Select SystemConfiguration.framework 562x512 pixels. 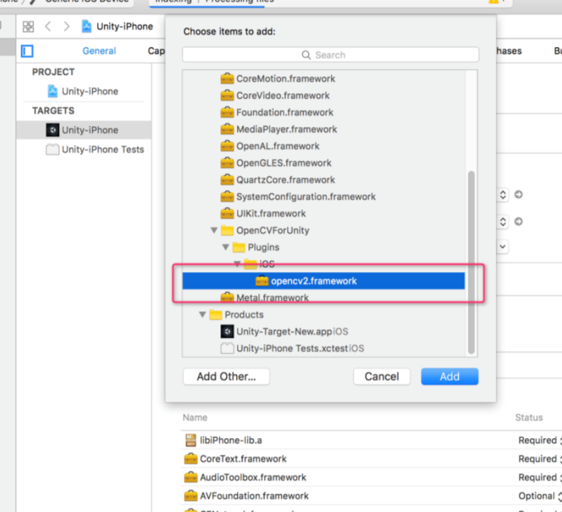(306, 196)
